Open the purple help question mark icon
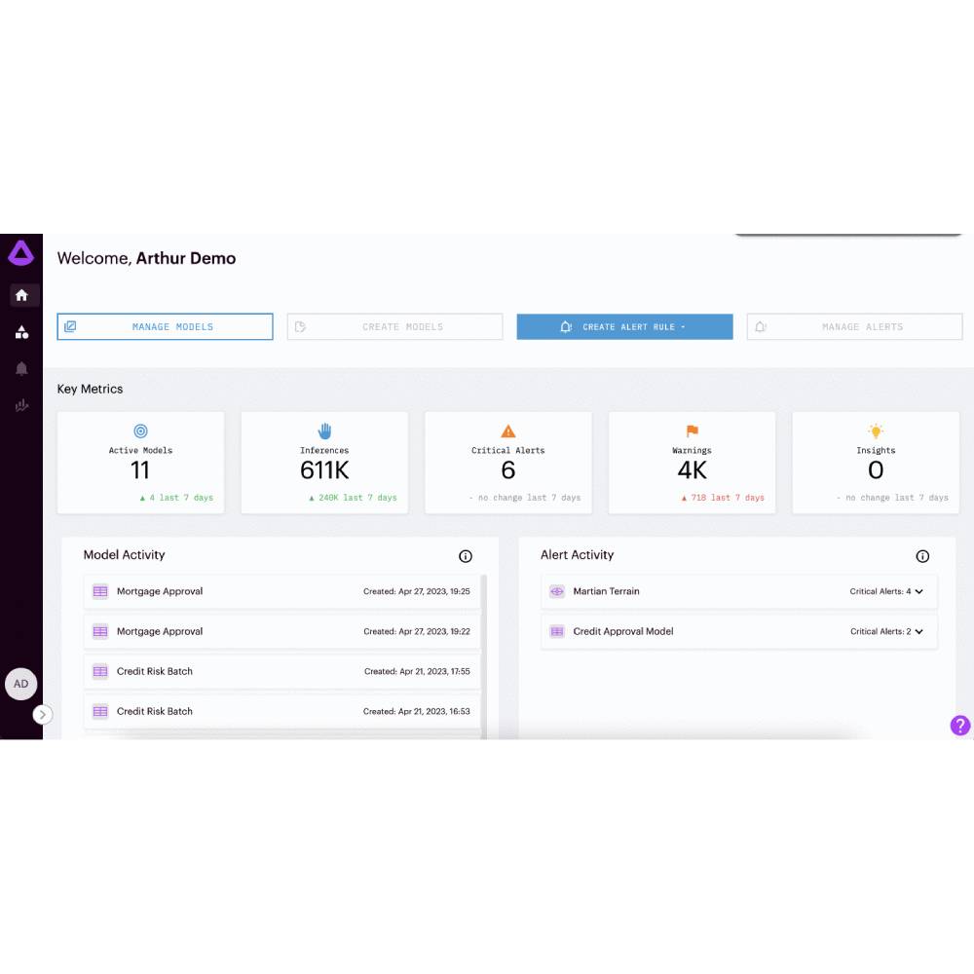Viewport: 974px width, 974px height. [959, 725]
